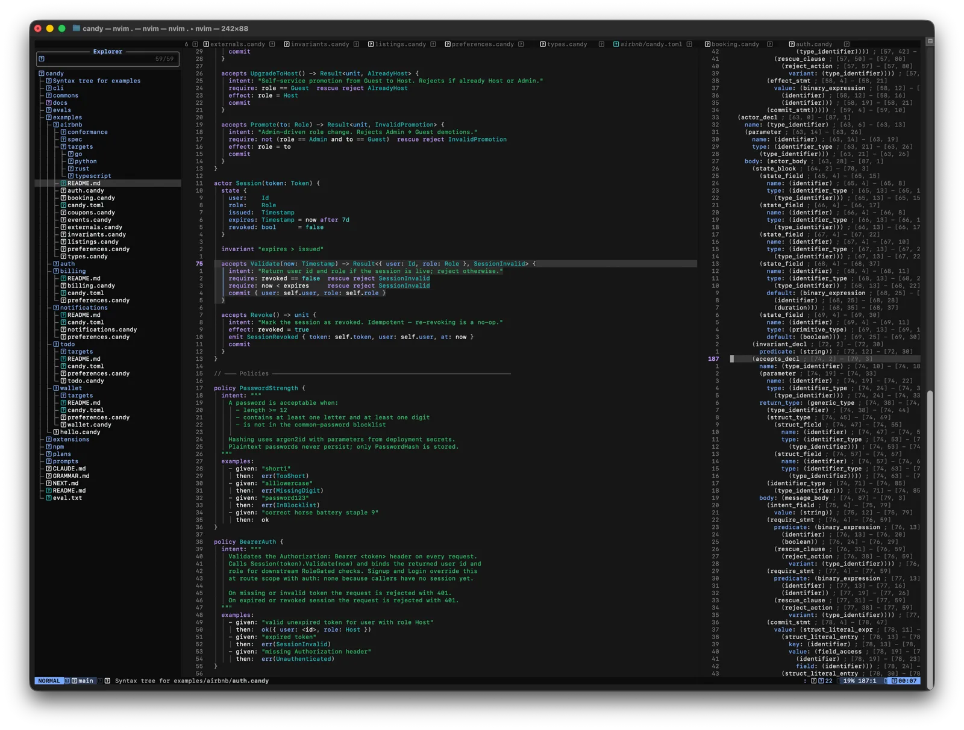Image resolution: width=964 pixels, height=730 pixels.
Task: Click the diagnostics count 22 icon in statusline
Action: (x=821, y=681)
